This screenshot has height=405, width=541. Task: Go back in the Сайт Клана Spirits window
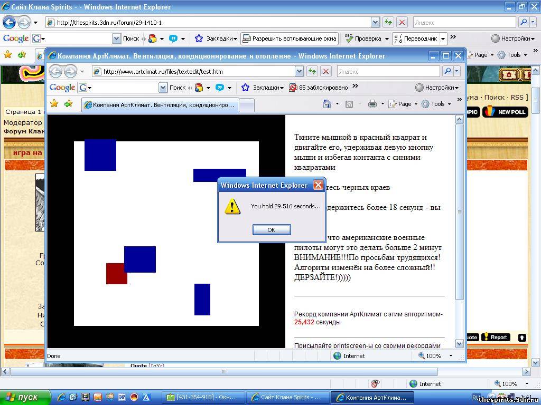pyautogui.click(x=9, y=23)
